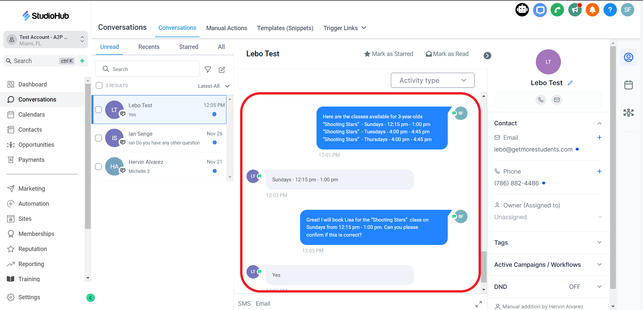Click the contact panel scrollbar

click(613, 168)
